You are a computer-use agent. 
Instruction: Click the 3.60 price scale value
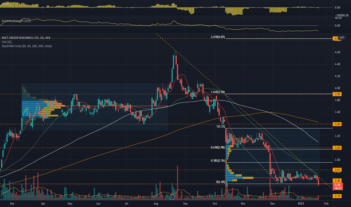(x=337, y=112)
